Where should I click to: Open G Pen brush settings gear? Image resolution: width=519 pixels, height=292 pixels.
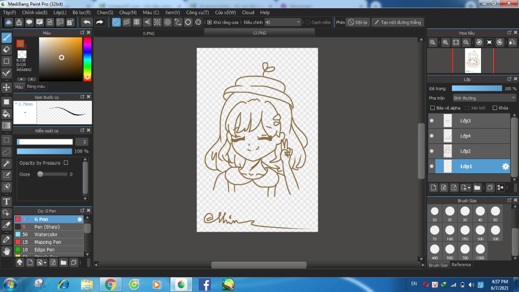click(x=80, y=219)
